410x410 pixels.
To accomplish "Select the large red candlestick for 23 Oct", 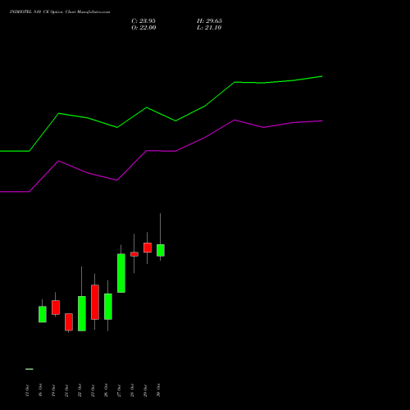I will pyautogui.click(x=95, y=302).
